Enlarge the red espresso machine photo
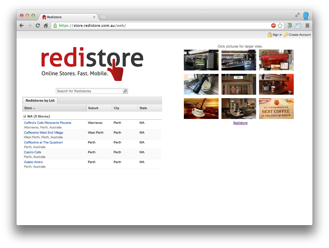 pos(276,60)
